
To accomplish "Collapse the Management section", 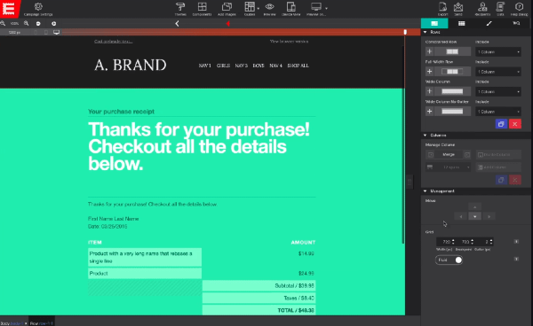I will pos(425,191).
